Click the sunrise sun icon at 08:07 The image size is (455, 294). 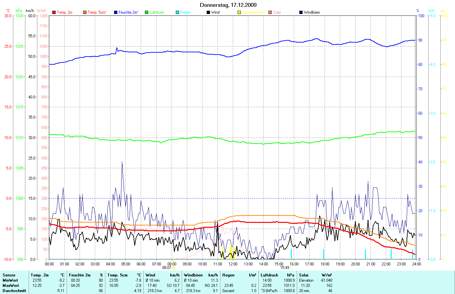coord(173,268)
